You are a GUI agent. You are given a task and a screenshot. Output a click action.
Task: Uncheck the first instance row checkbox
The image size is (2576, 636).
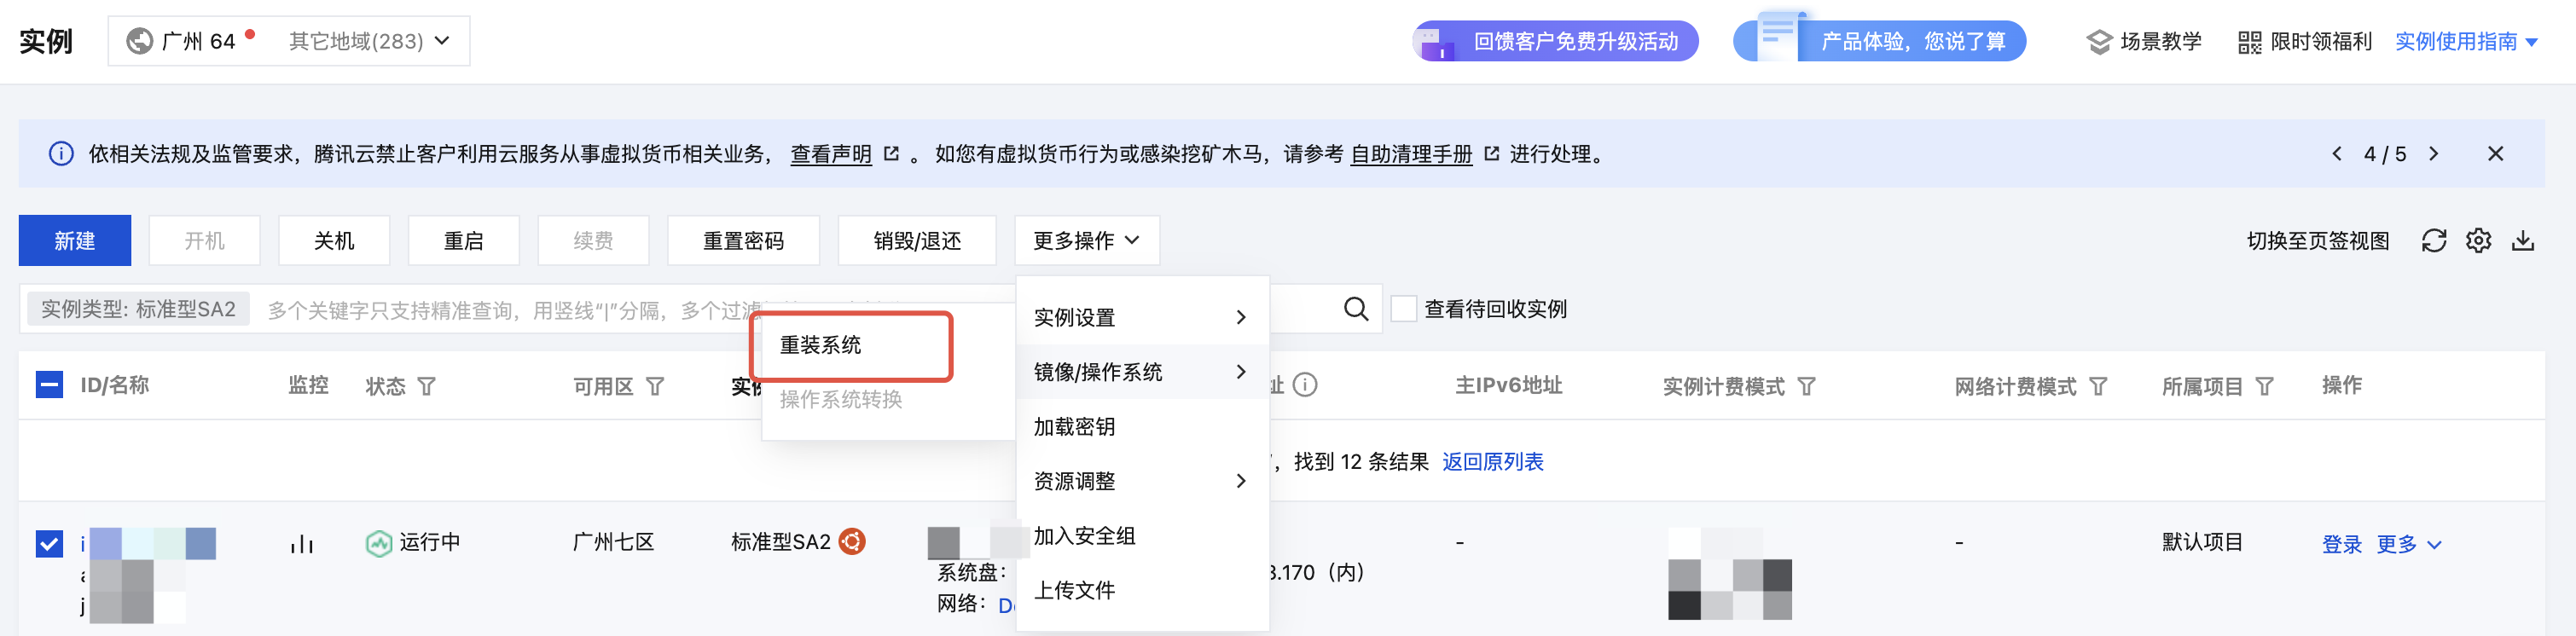pyautogui.click(x=49, y=543)
